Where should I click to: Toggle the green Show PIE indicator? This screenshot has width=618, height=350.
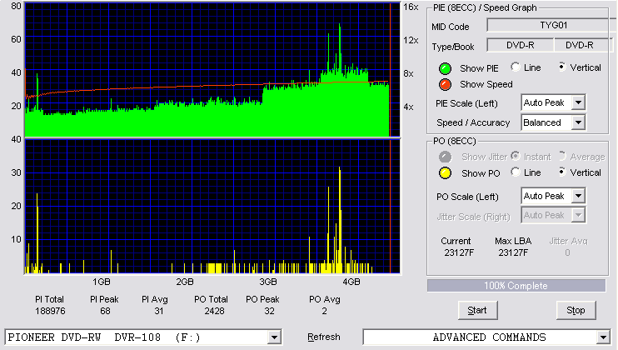click(x=445, y=68)
